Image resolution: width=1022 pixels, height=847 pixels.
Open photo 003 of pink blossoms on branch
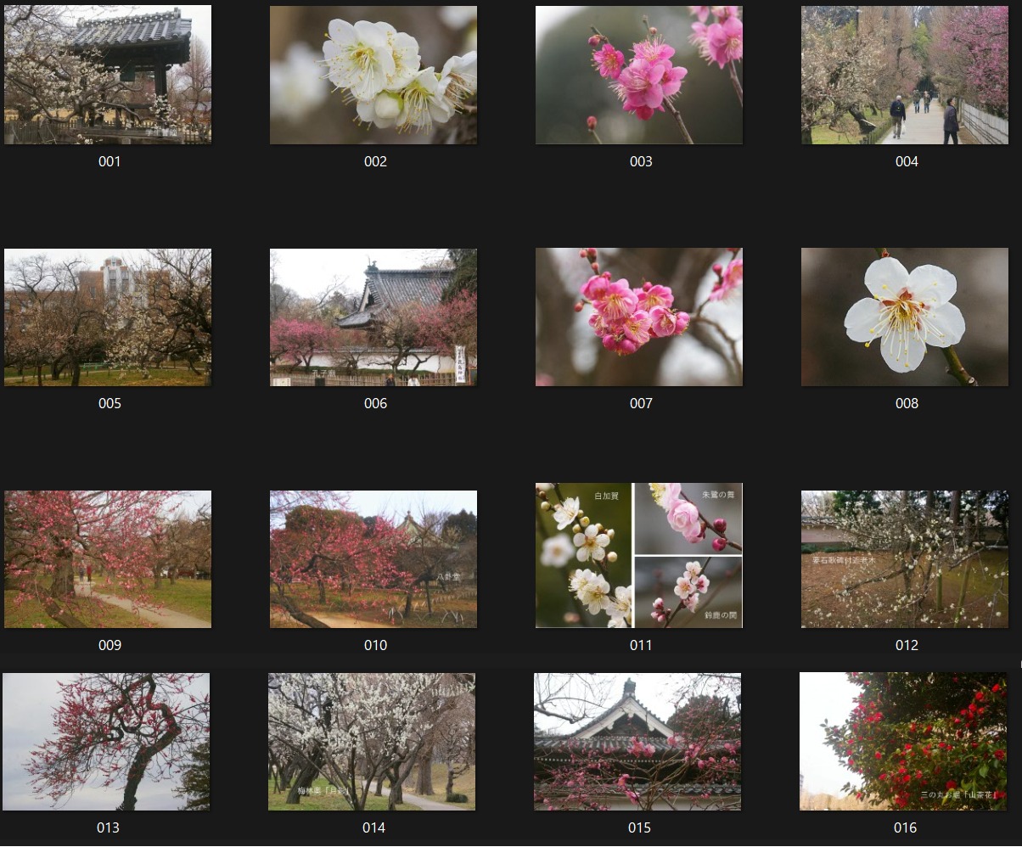(x=639, y=75)
